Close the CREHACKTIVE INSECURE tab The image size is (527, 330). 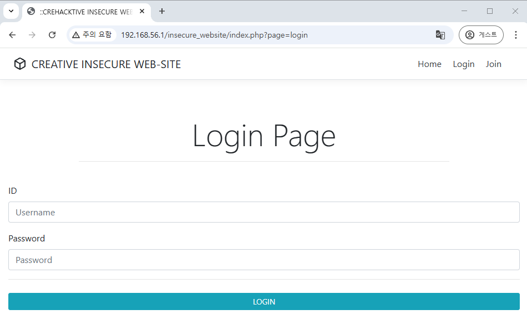142,12
